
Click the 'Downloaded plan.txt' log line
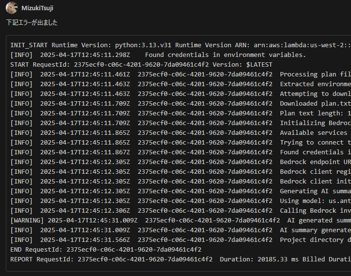[x=181, y=104]
